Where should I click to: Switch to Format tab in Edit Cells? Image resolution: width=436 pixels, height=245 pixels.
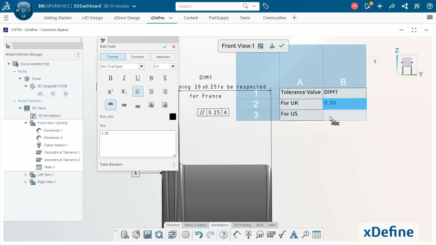(112, 57)
